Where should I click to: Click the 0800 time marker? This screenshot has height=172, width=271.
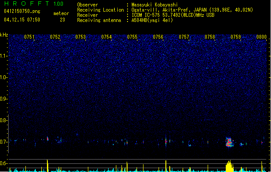(262, 37)
